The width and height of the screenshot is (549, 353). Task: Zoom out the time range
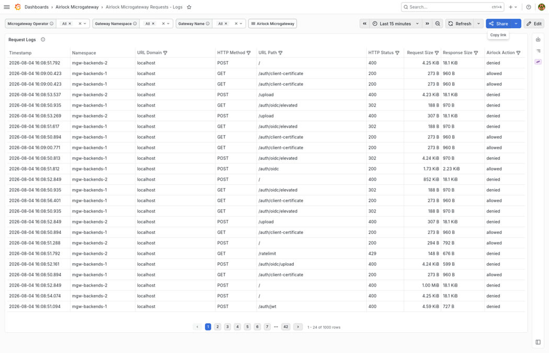click(438, 24)
